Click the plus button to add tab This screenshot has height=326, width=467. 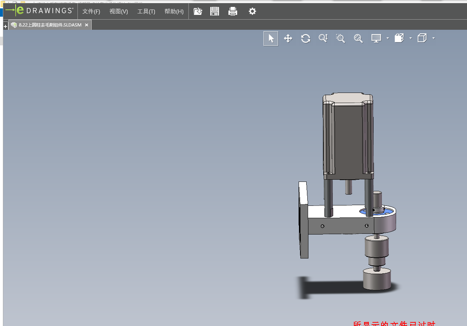coord(5,27)
